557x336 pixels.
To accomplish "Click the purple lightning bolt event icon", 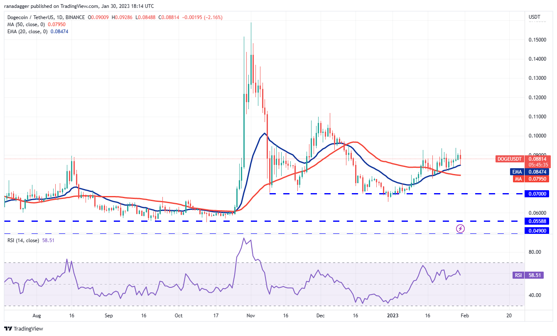I will click(x=460, y=228).
